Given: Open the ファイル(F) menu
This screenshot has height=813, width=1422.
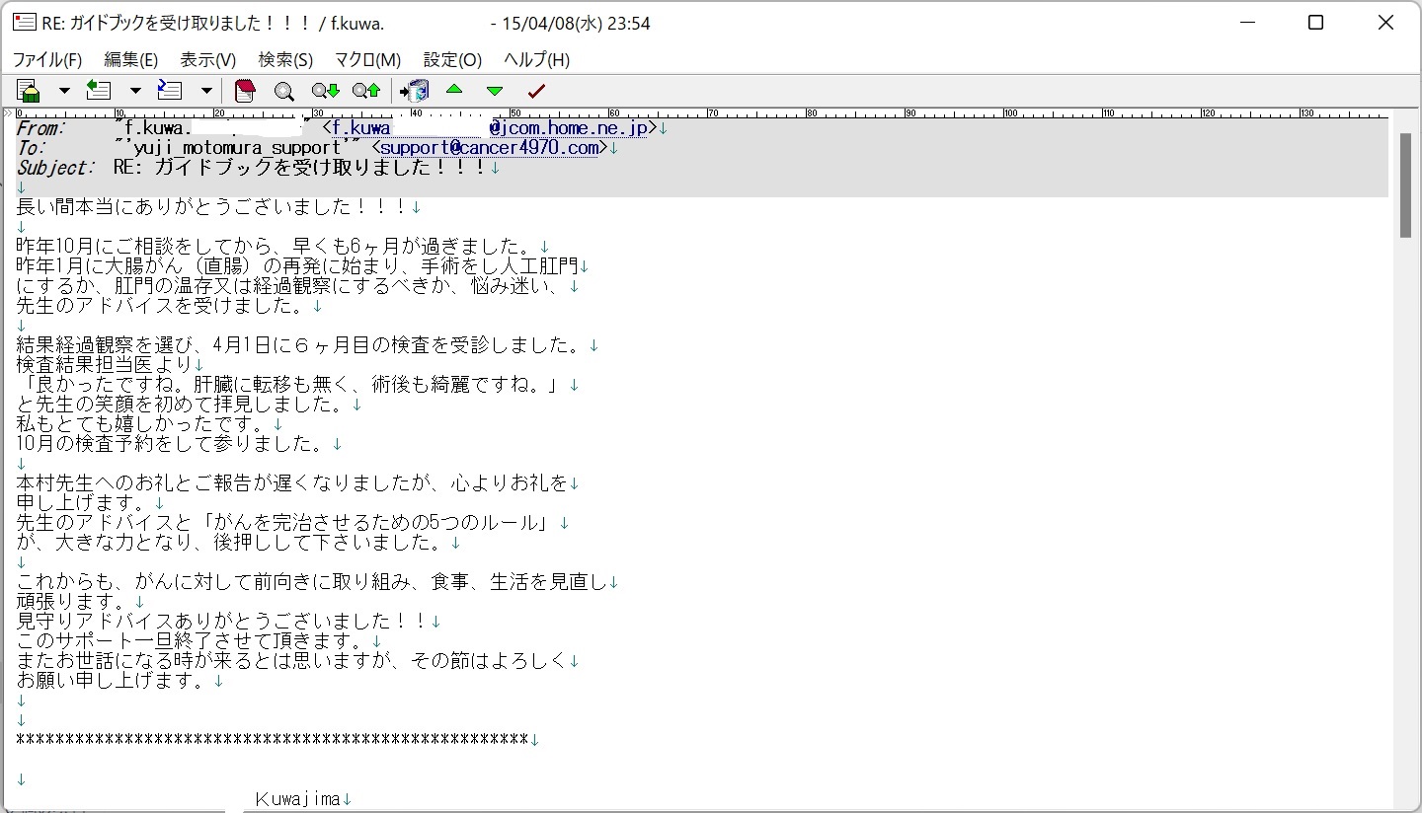Looking at the screenshot, I should [x=46, y=60].
